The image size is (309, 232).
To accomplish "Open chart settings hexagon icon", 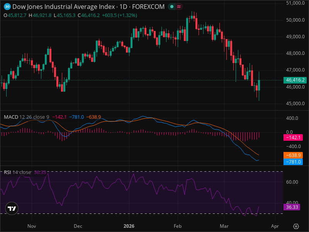I will 296,226.
